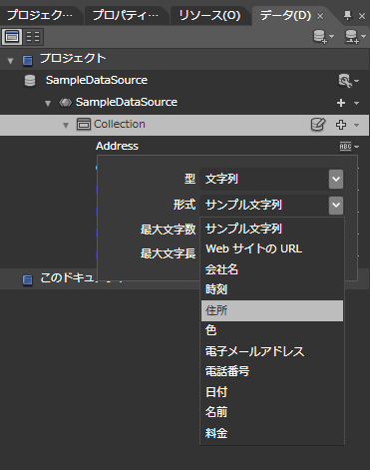Select the Address property
Screen dimensions: 370x470
pos(117,146)
